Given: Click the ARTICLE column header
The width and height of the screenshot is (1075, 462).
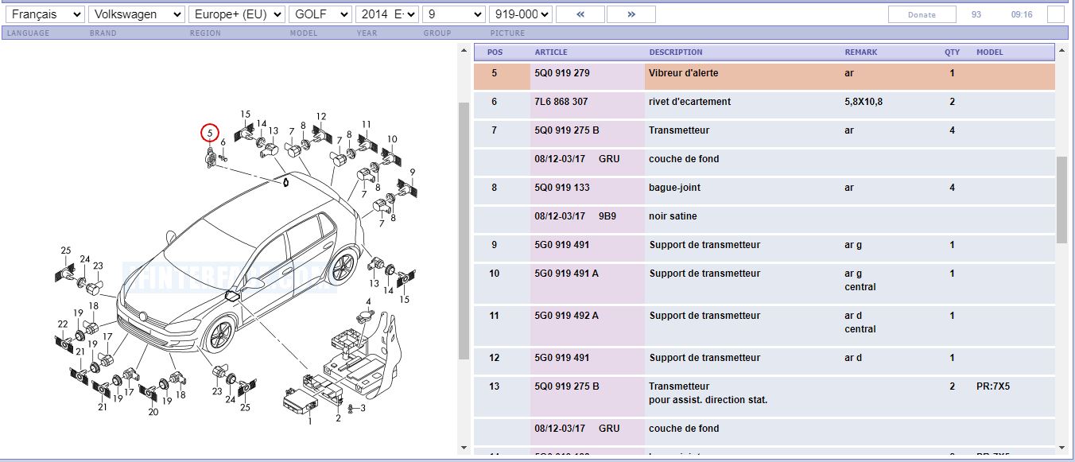Looking at the screenshot, I should pos(551,52).
